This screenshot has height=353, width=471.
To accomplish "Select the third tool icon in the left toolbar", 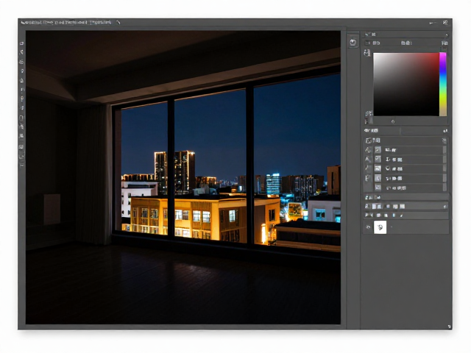I will click(x=22, y=62).
